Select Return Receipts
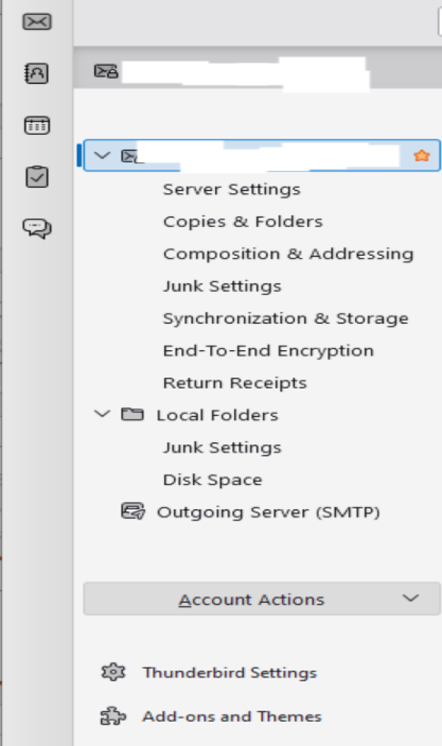Viewport: 442px width, 746px height. [234, 383]
